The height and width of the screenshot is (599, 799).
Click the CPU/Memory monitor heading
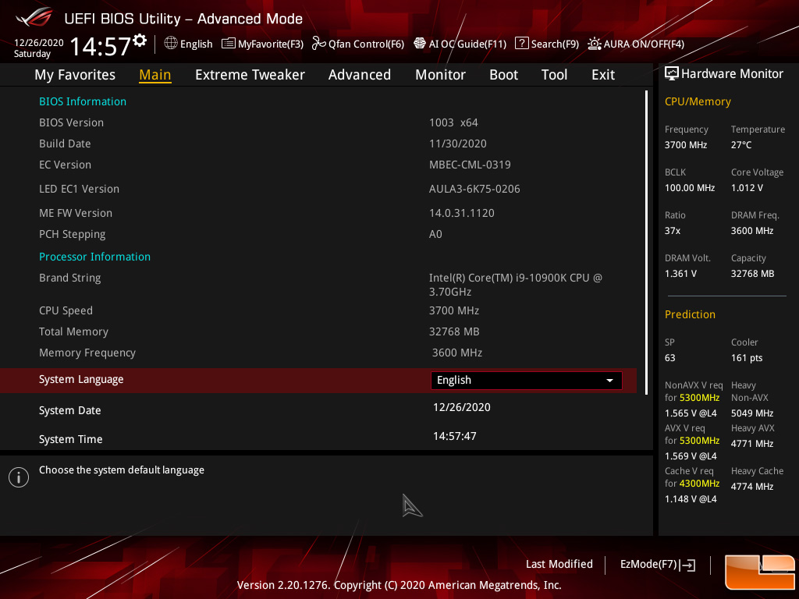point(698,101)
